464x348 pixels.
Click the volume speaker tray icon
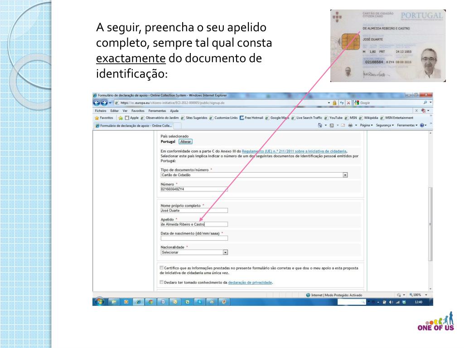391,302
